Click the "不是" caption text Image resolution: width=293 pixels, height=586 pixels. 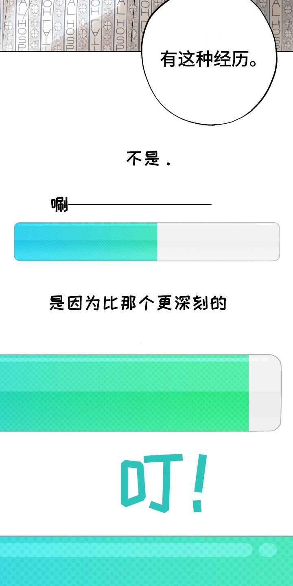142,158
